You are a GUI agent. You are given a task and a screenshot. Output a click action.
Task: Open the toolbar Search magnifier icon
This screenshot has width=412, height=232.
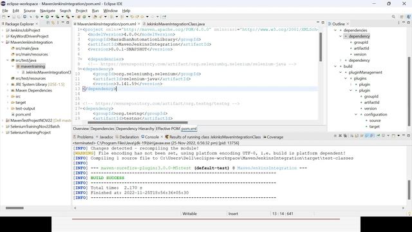[393, 17]
